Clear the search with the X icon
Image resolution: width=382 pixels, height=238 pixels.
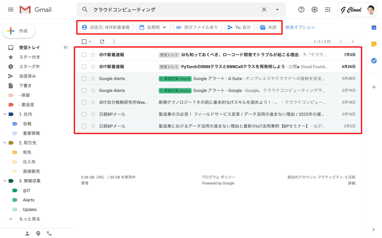(264, 10)
